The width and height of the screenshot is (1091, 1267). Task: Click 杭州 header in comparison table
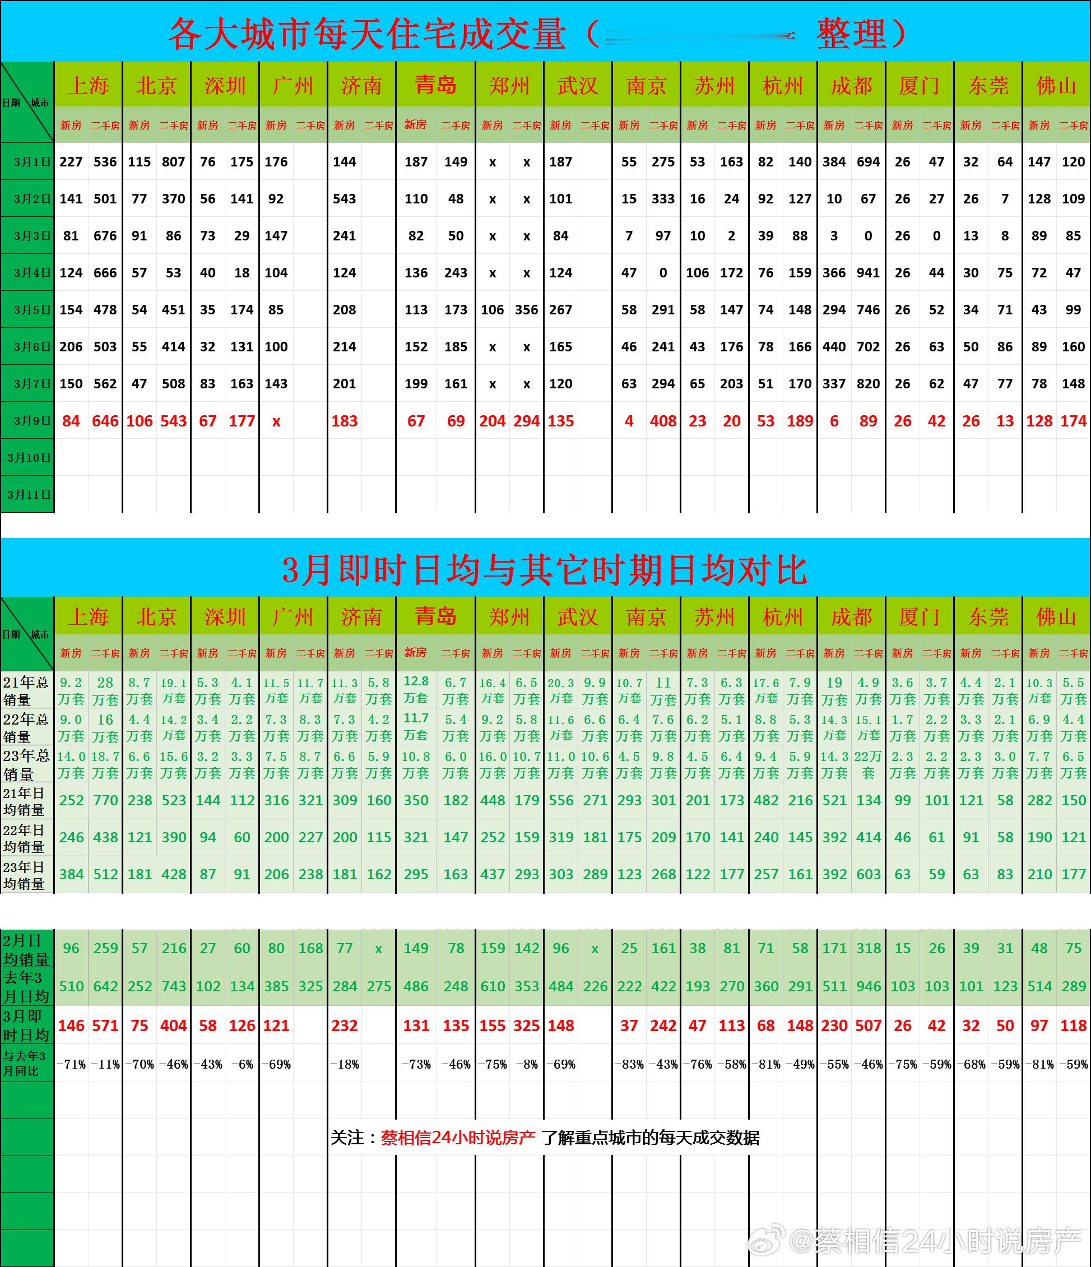pos(783,616)
